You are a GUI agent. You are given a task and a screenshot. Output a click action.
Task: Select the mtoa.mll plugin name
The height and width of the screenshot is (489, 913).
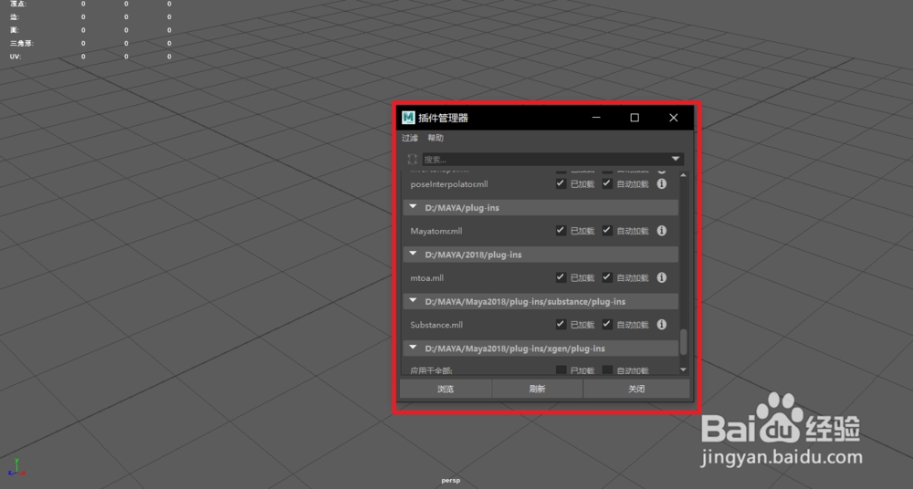pyautogui.click(x=426, y=278)
